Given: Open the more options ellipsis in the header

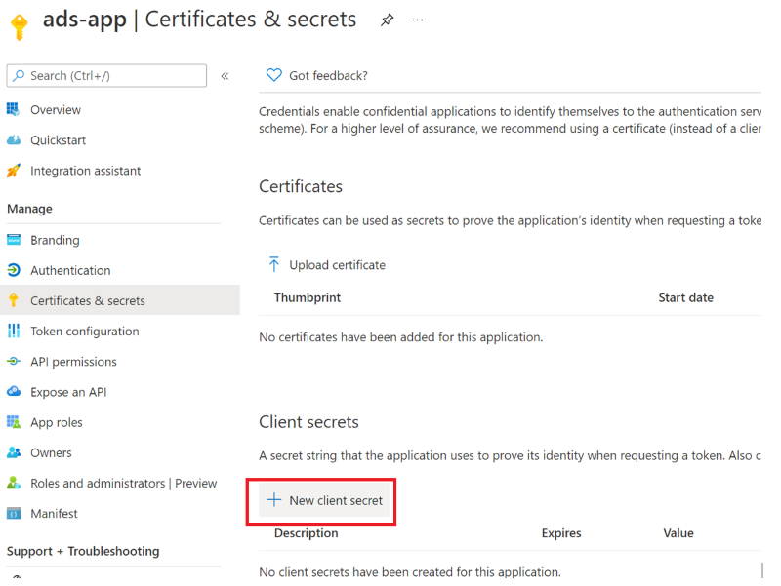Looking at the screenshot, I should click(x=418, y=20).
